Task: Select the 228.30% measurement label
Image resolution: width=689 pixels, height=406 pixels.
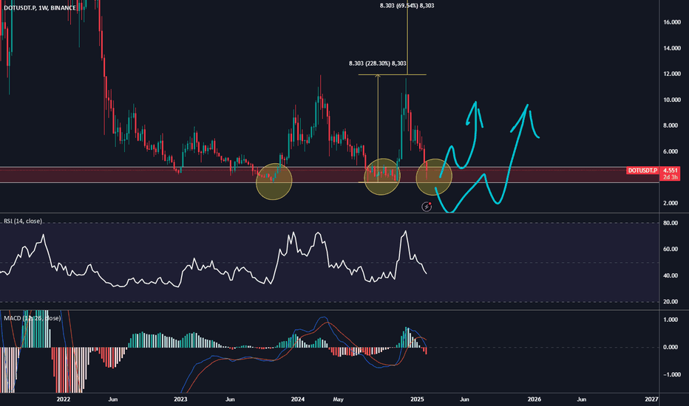Action: (x=378, y=63)
